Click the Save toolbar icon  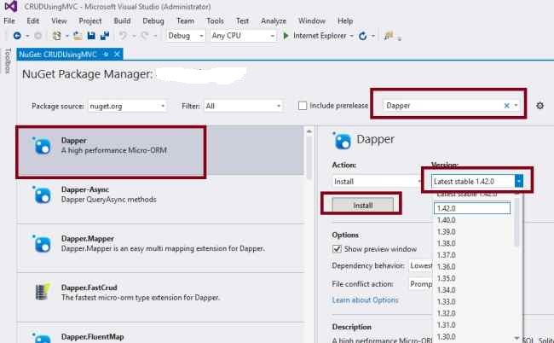click(91, 36)
